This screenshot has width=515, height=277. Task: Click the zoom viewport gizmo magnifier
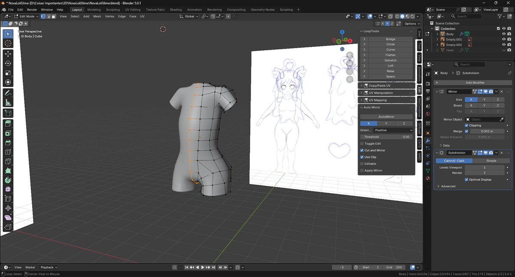[350, 55]
